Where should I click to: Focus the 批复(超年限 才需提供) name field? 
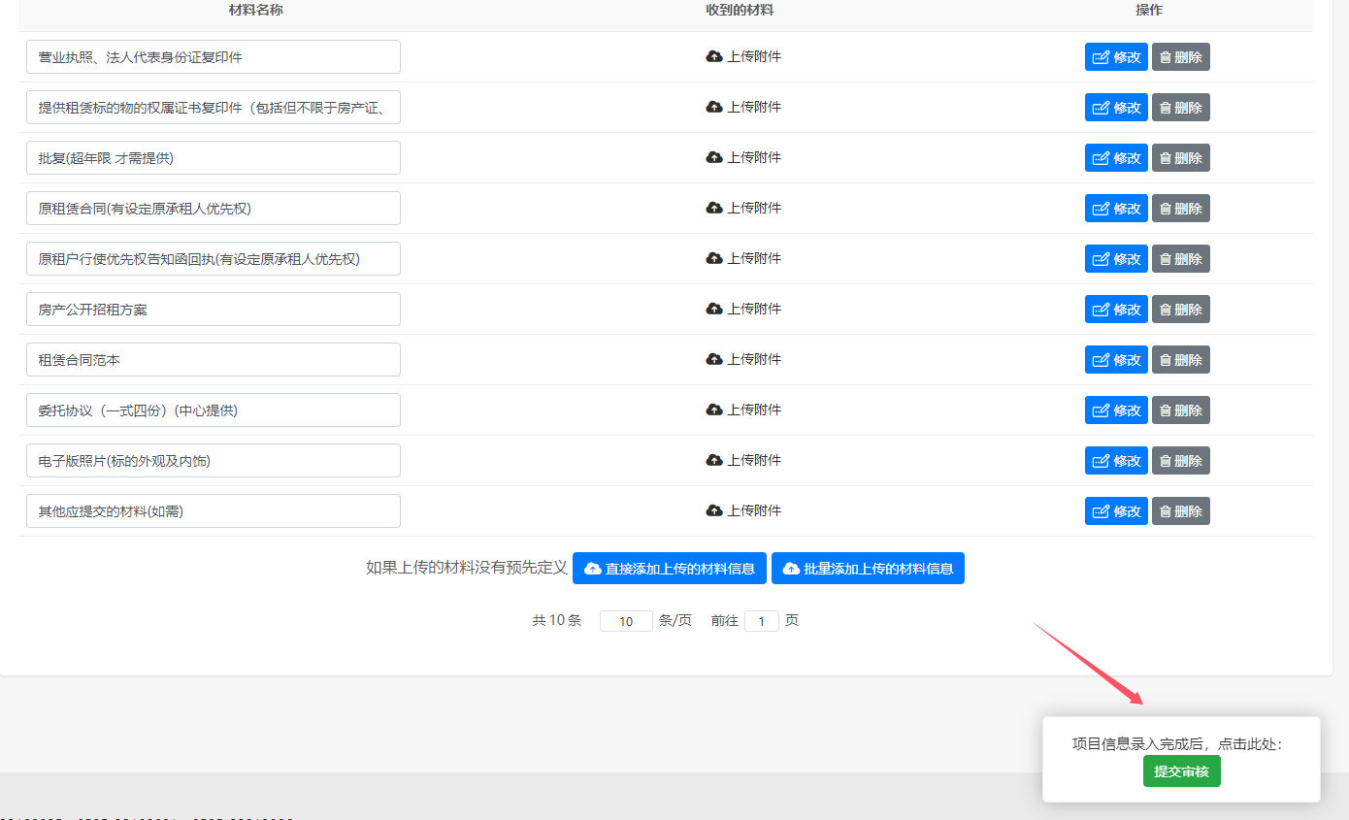click(x=214, y=158)
